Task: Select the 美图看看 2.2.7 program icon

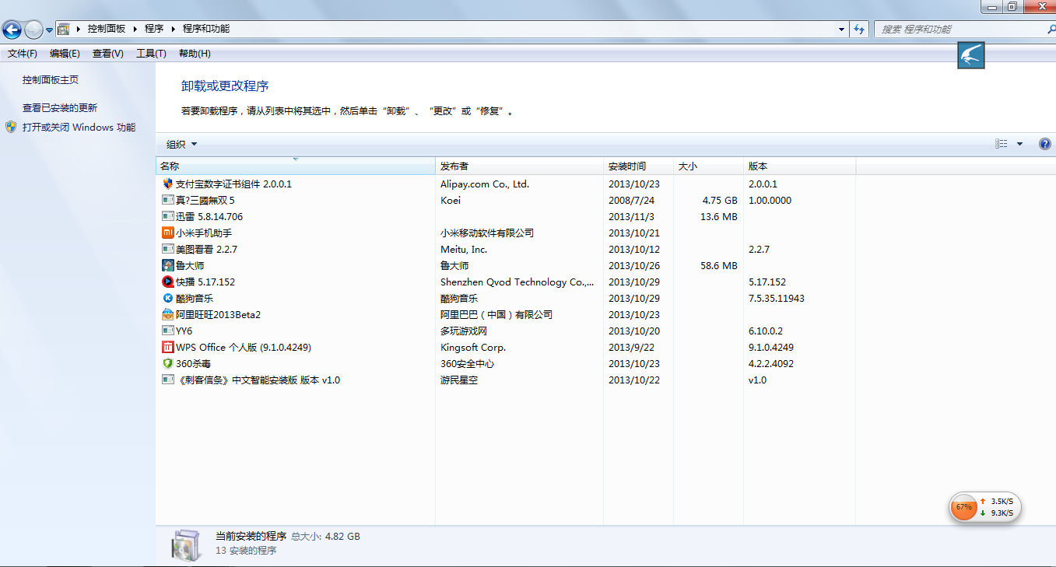Action: pos(167,250)
